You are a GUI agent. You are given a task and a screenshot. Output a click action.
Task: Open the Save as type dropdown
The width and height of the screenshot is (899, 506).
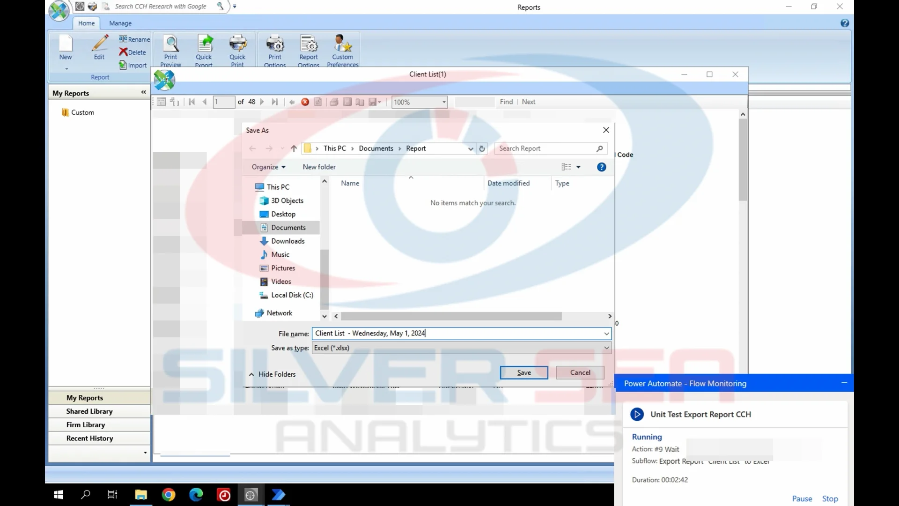pos(606,348)
